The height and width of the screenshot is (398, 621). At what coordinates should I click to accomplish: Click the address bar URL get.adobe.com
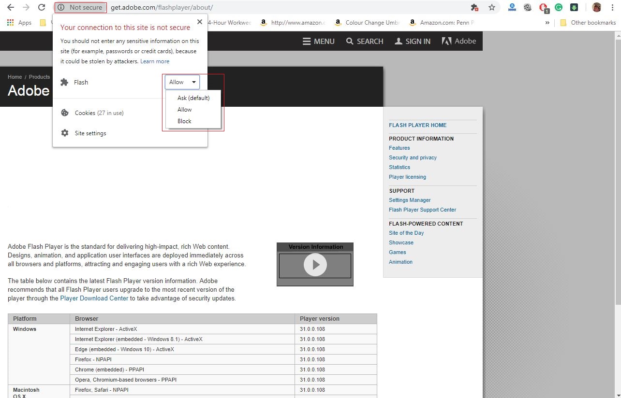pos(162,7)
